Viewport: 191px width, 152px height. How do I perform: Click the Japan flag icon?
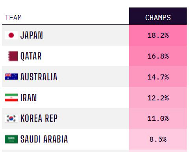coord(11,35)
